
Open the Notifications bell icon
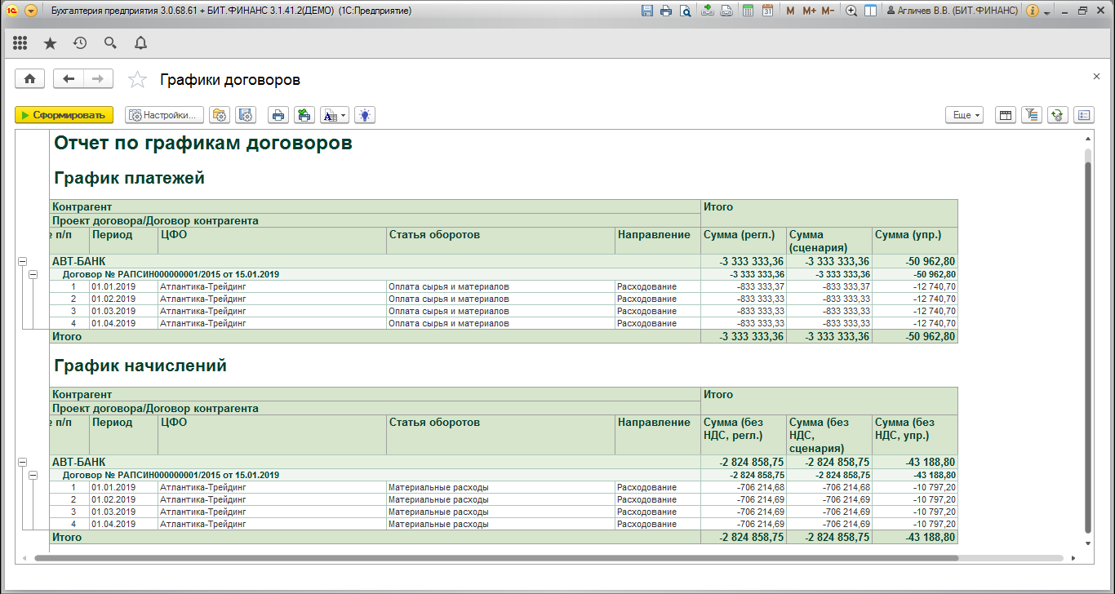tap(140, 43)
